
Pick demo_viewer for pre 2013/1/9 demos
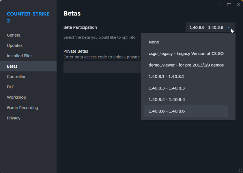pos(186,65)
